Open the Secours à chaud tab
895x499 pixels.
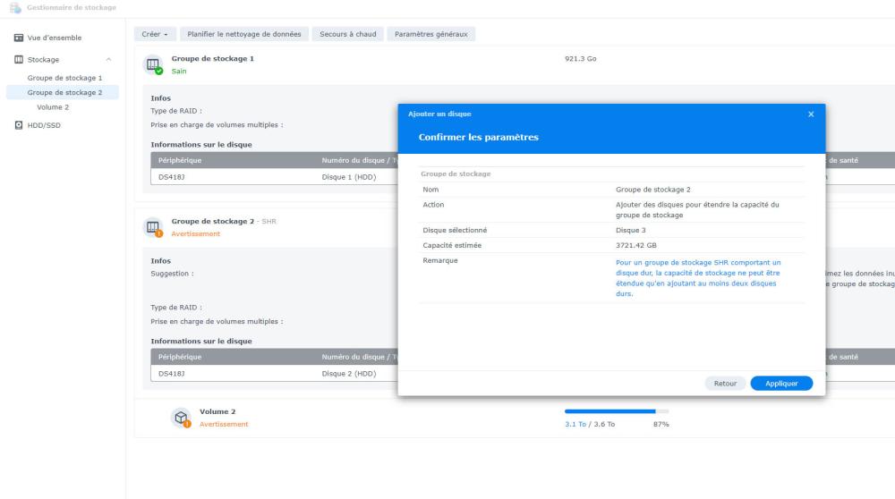click(349, 34)
